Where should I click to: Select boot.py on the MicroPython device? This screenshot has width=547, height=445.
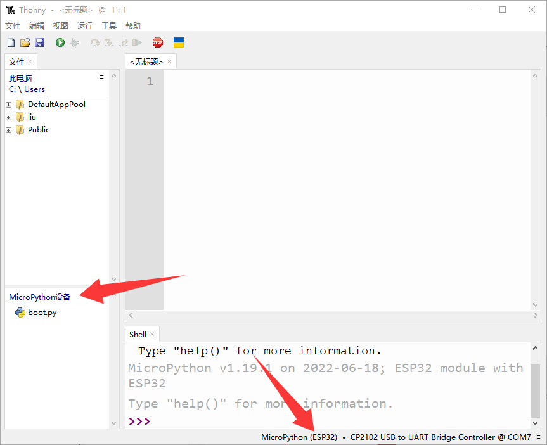pos(57,313)
